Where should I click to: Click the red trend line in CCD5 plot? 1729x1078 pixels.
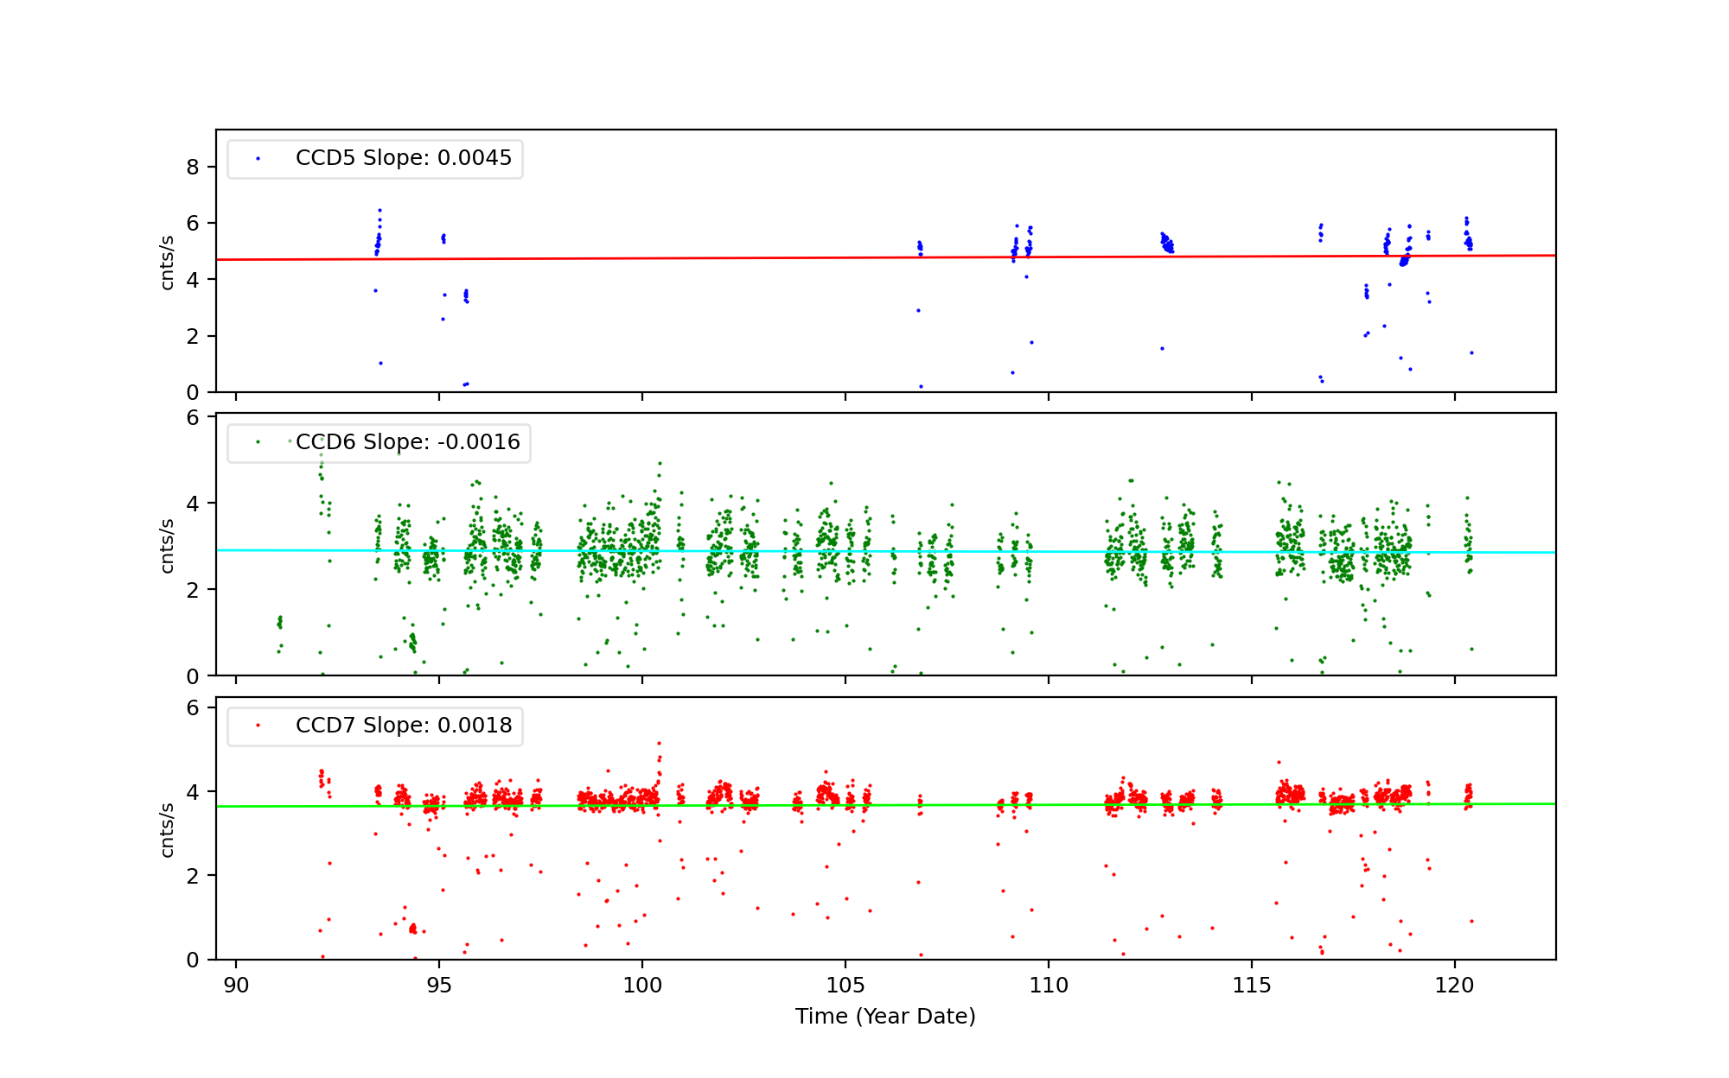[x=692, y=257]
